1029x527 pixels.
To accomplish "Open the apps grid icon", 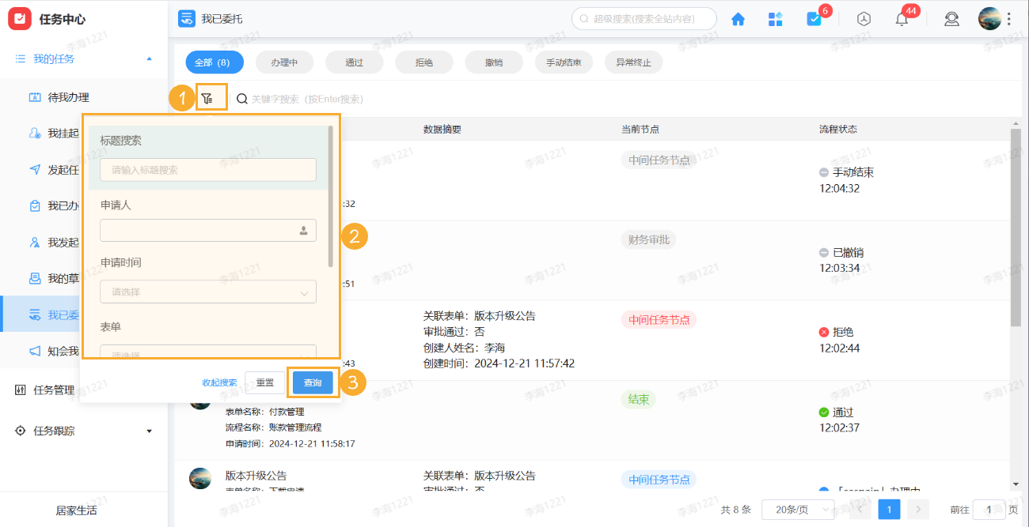I will (x=776, y=18).
